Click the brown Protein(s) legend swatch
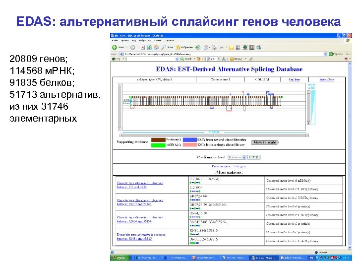The image size is (357, 268). point(158,139)
